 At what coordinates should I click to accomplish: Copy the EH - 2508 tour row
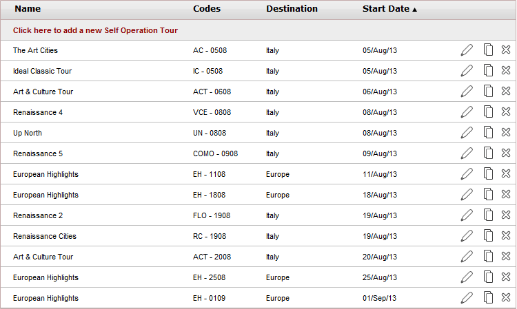click(488, 277)
